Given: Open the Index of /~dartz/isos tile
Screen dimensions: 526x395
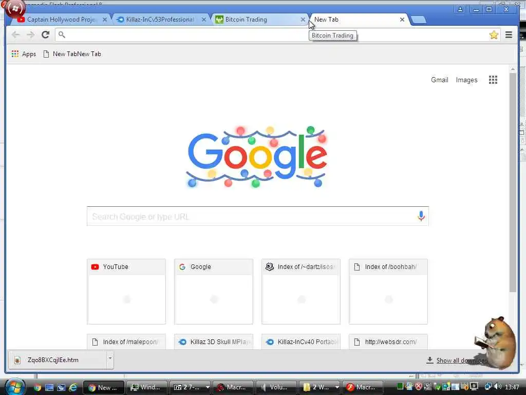Looking at the screenshot, I should 301,291.
